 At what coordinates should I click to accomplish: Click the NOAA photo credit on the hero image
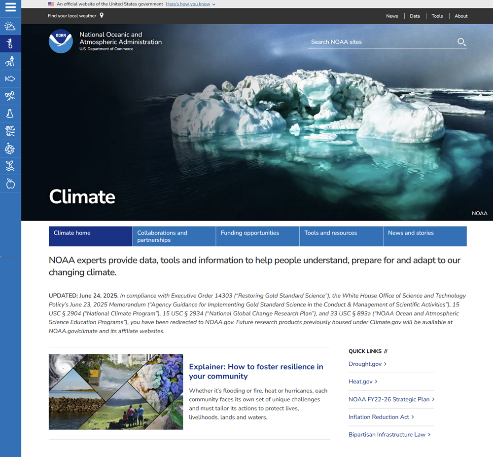coord(480,213)
